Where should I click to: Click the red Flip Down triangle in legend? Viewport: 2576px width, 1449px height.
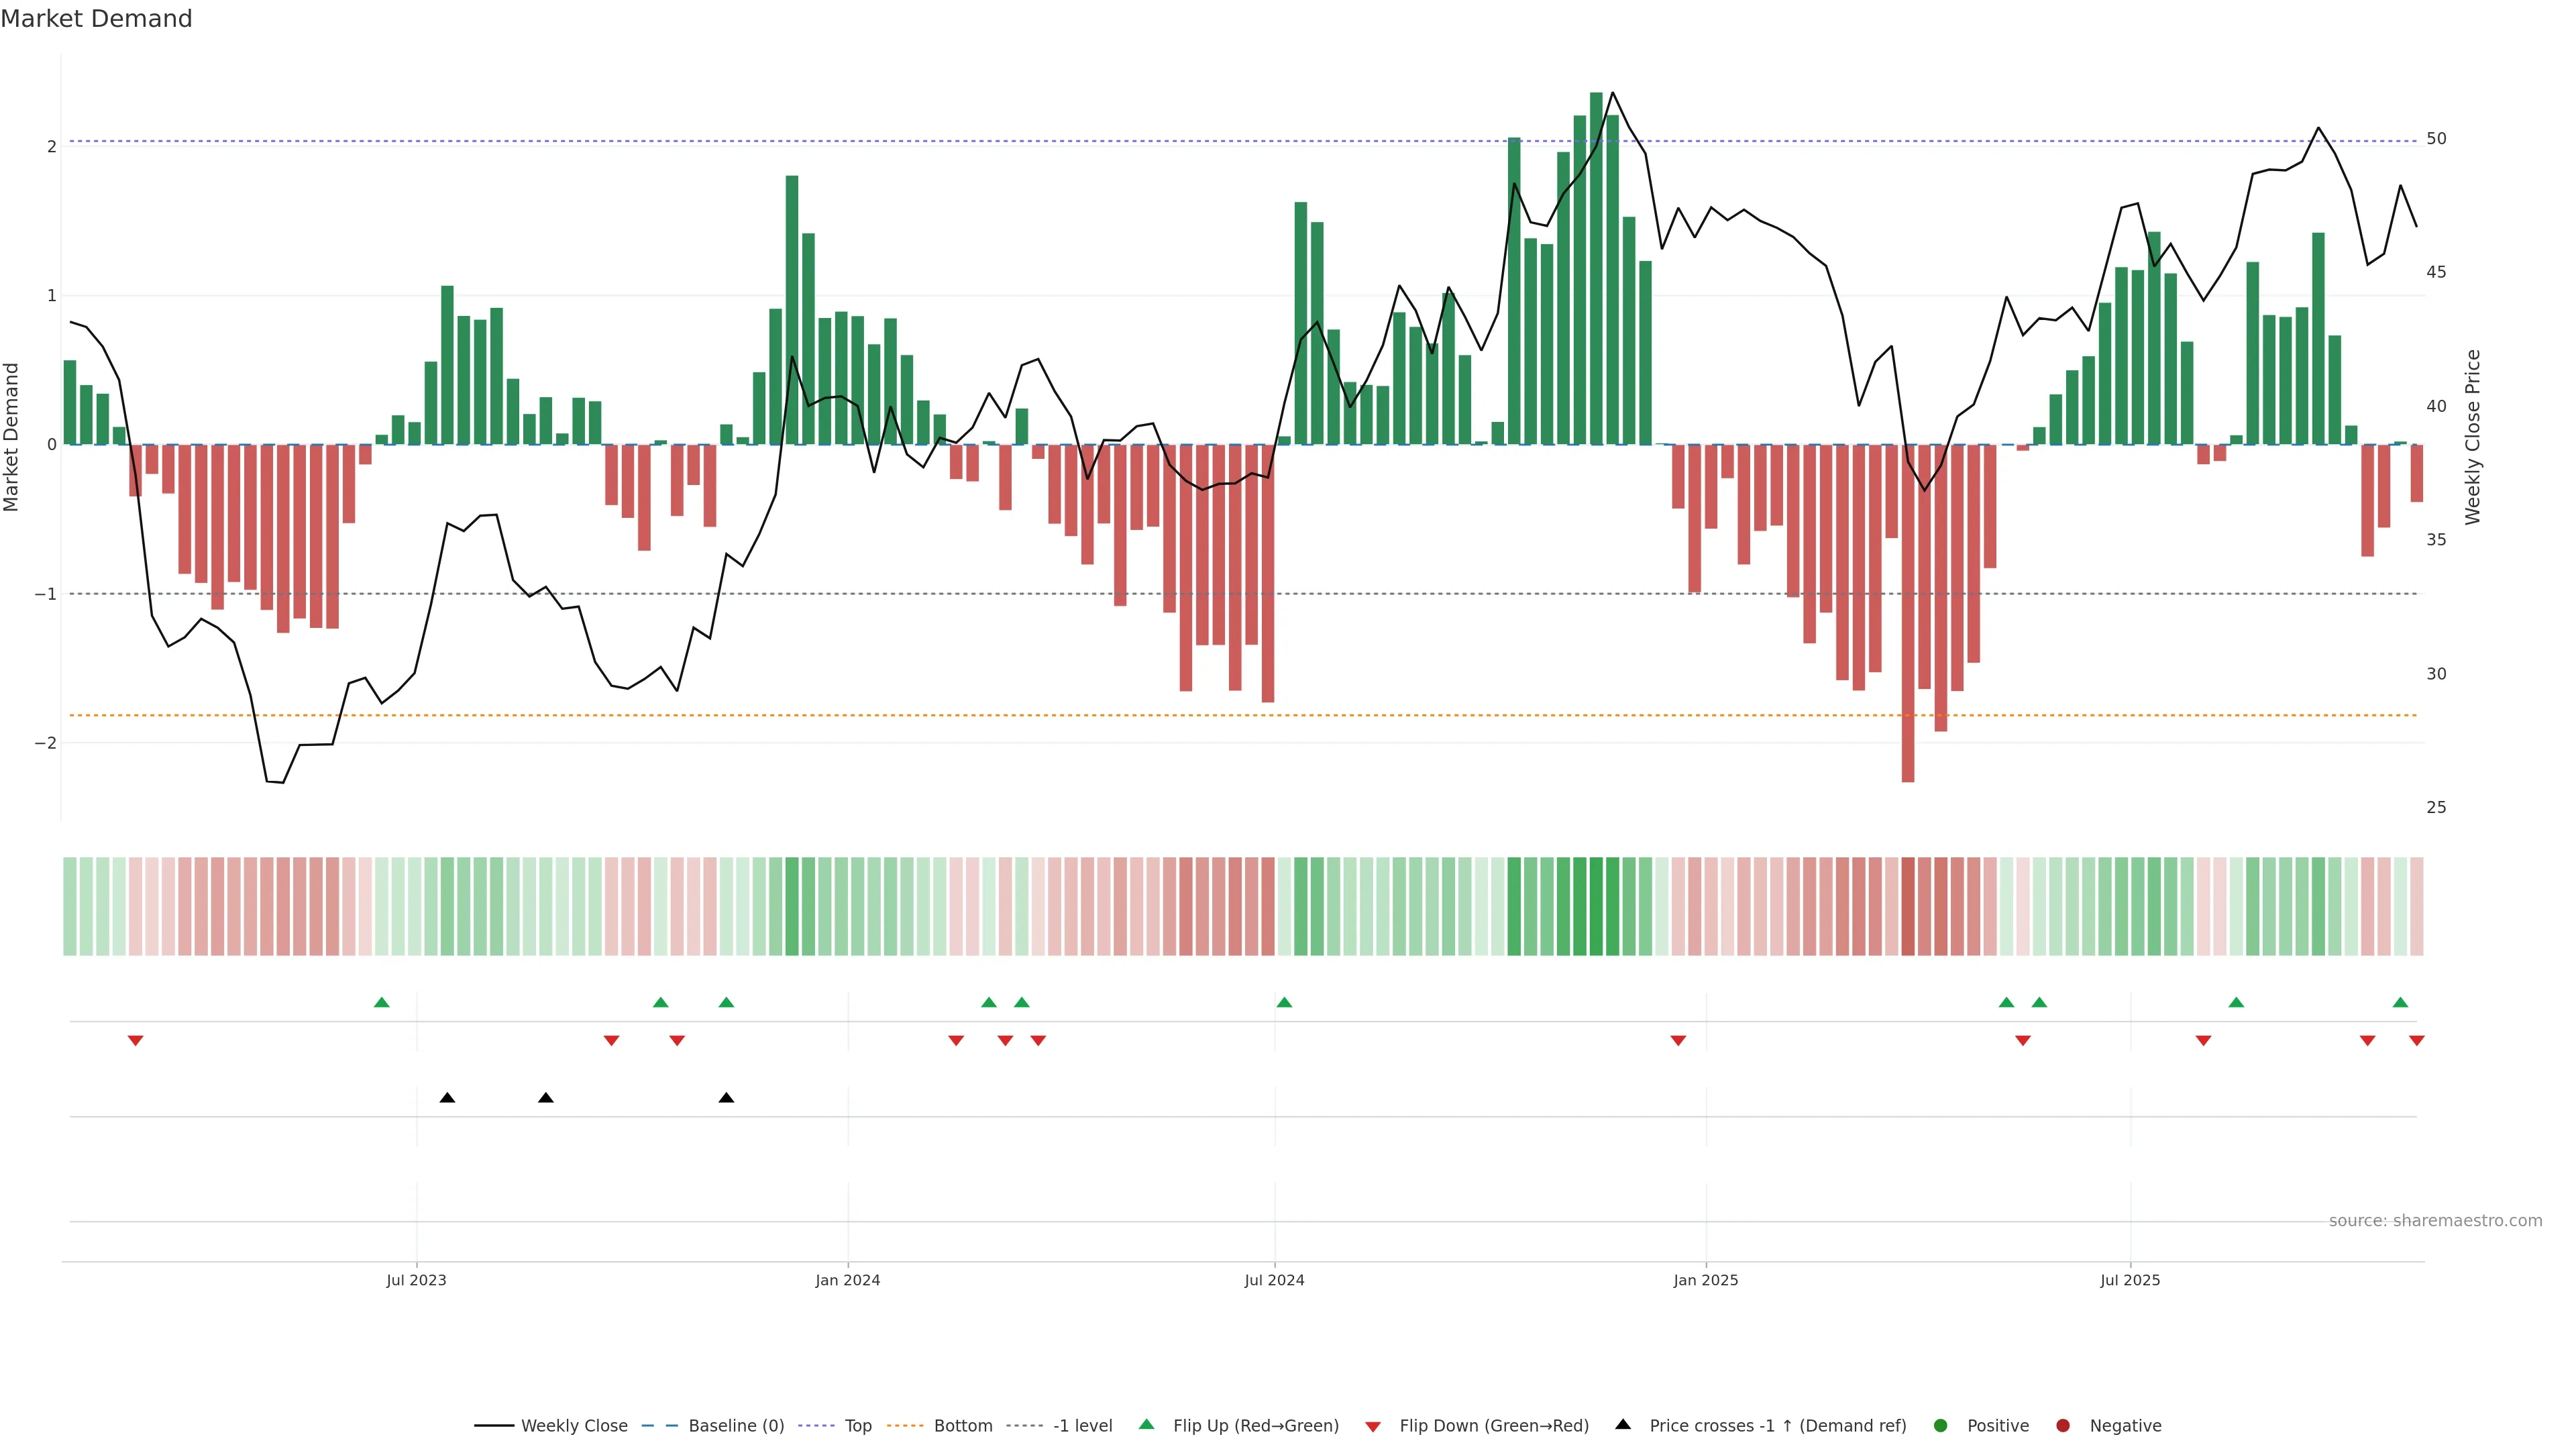point(1373,1426)
